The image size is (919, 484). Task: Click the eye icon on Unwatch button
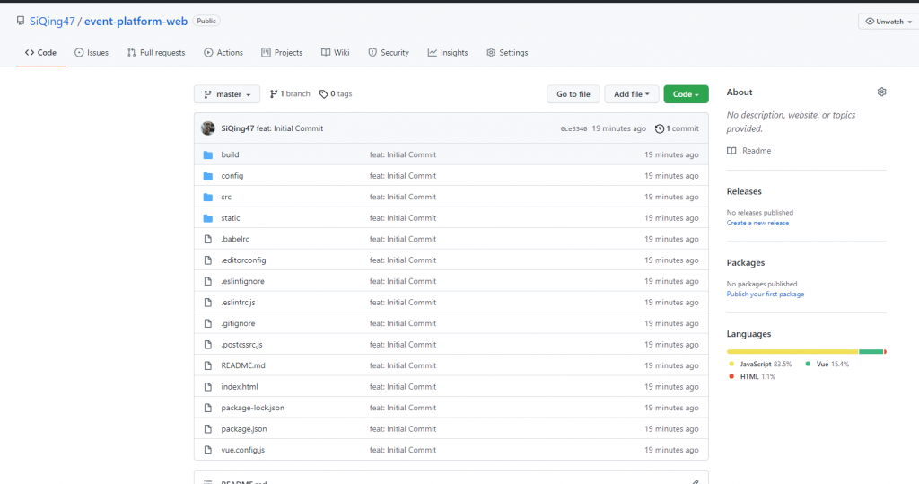click(870, 22)
